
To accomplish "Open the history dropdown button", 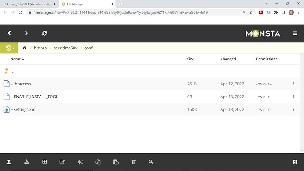I will click(x=9, y=48).
